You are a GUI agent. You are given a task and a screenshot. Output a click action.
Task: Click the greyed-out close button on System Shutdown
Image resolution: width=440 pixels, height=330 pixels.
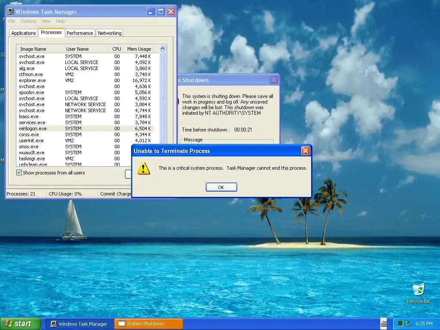274,80
